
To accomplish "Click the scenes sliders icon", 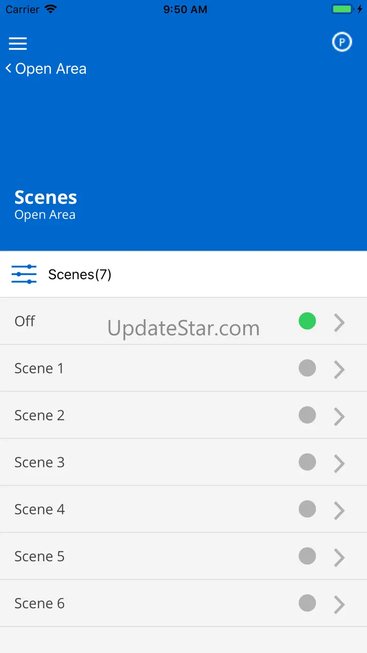I will [x=24, y=274].
